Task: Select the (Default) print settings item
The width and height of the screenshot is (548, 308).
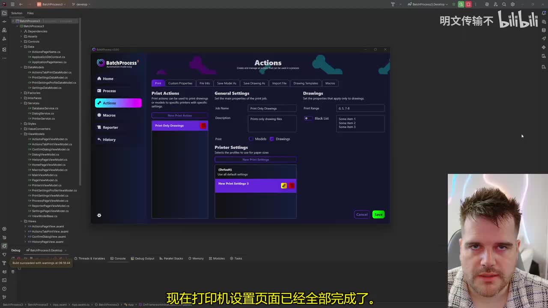Action: point(256,172)
